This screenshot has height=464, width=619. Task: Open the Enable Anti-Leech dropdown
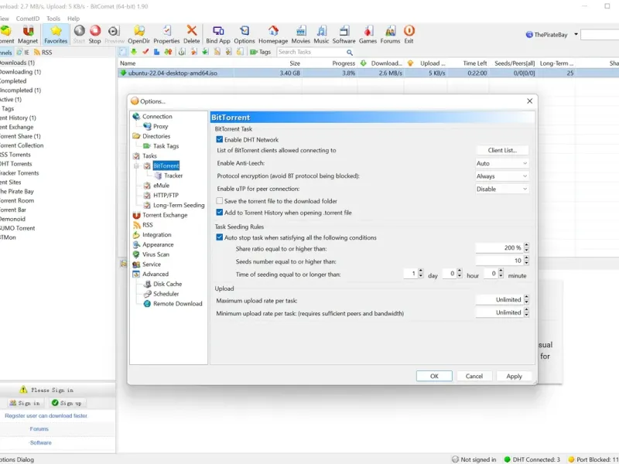[x=501, y=163]
